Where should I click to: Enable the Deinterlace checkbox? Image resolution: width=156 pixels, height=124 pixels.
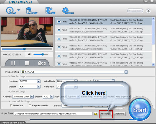(x=11, y=106)
